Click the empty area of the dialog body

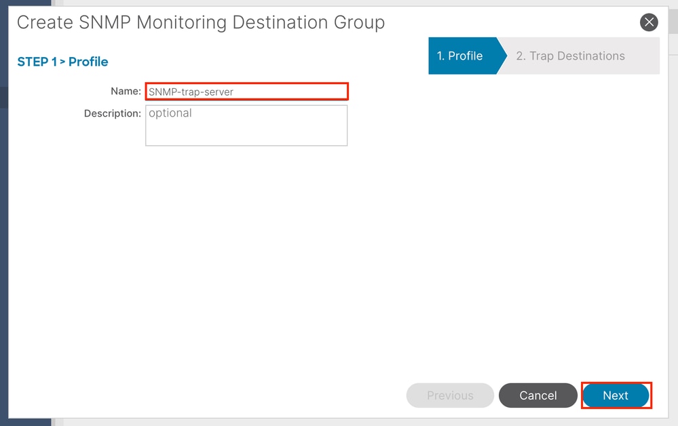pyautogui.click(x=337, y=259)
